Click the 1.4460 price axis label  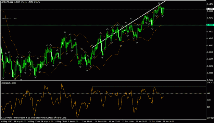(x=210, y=59)
